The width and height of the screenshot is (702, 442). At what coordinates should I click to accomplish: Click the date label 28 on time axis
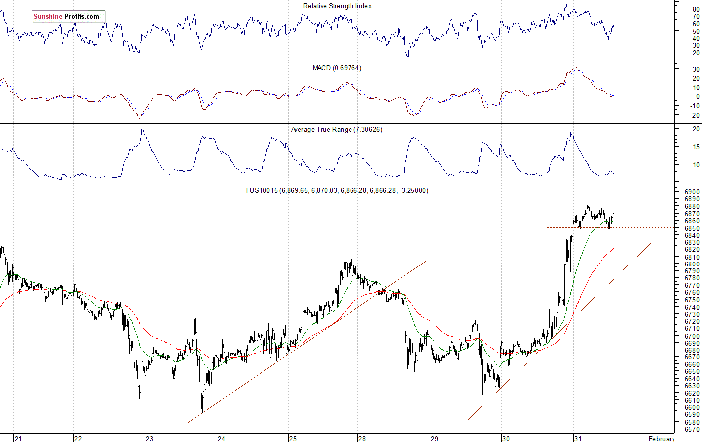[x=362, y=438]
